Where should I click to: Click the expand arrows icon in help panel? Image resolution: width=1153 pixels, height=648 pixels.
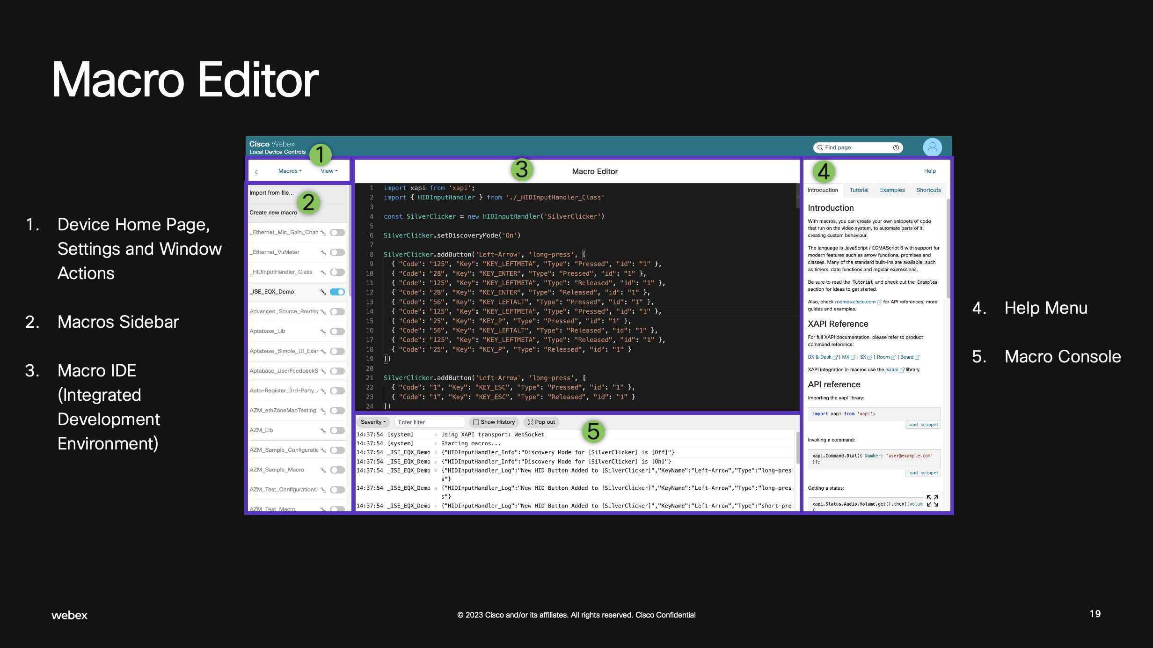[932, 501]
